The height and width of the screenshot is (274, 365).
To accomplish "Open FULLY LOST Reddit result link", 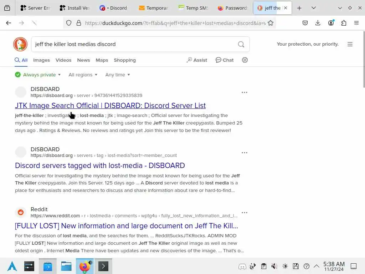I will [127, 226].
